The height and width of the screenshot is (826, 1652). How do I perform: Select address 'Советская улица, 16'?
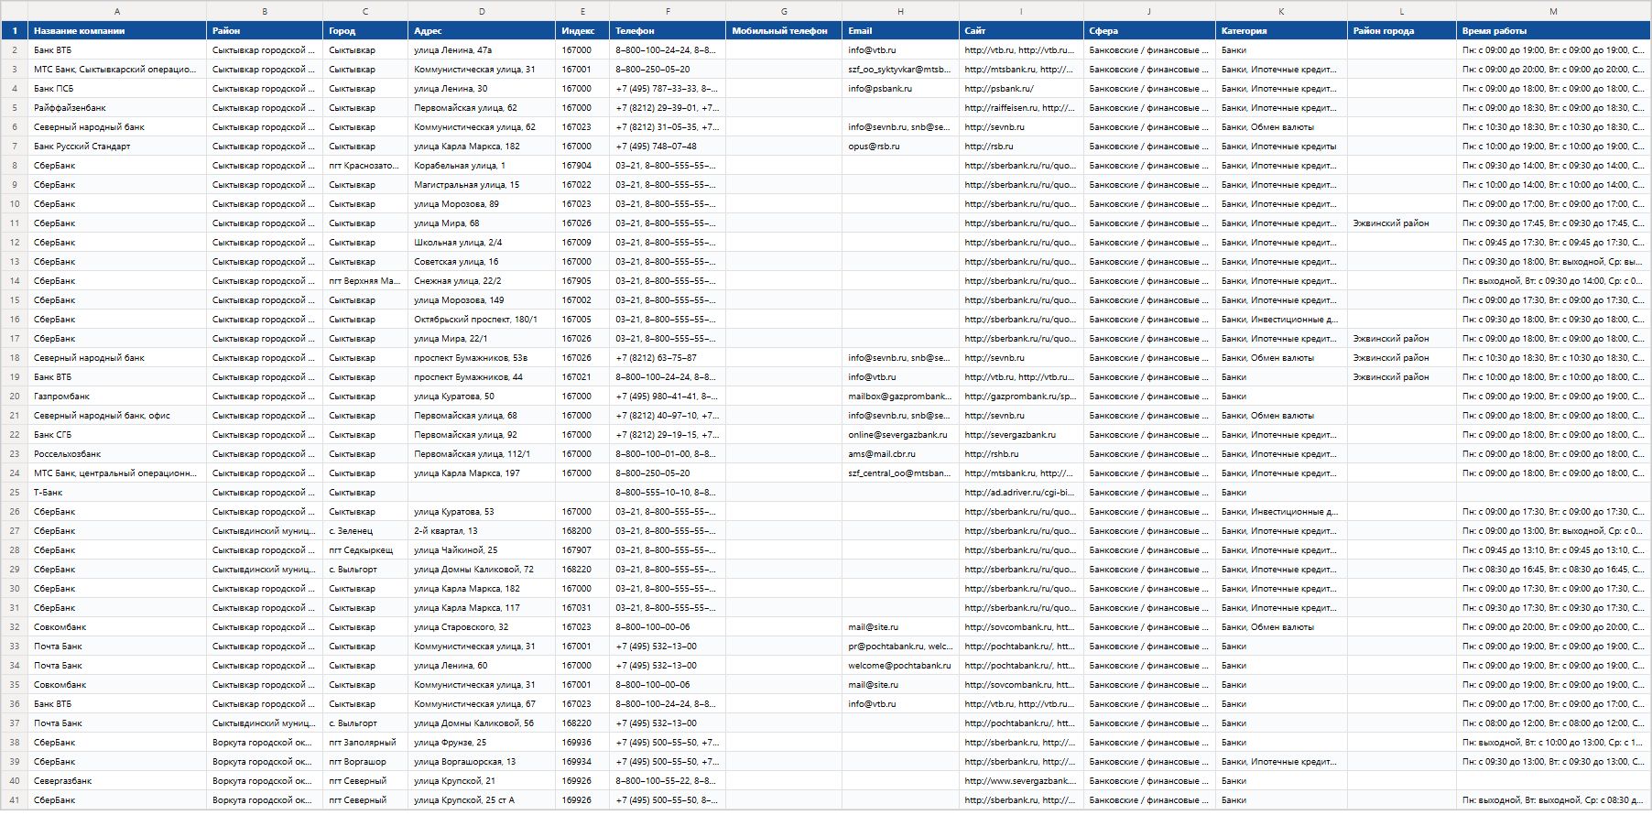pyautogui.click(x=482, y=262)
